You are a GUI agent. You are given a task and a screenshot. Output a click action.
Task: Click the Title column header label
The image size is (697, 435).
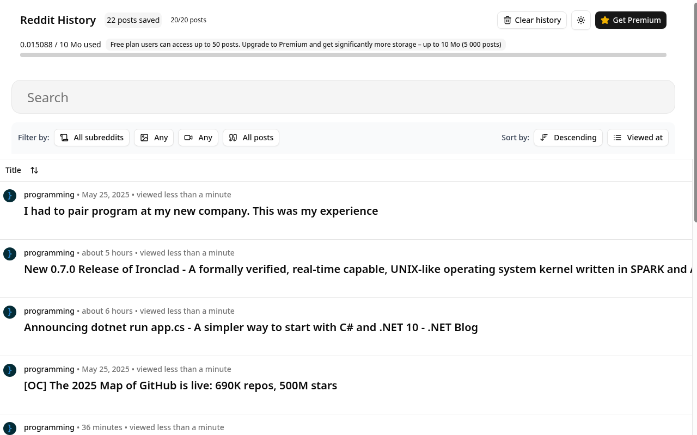pyautogui.click(x=13, y=170)
